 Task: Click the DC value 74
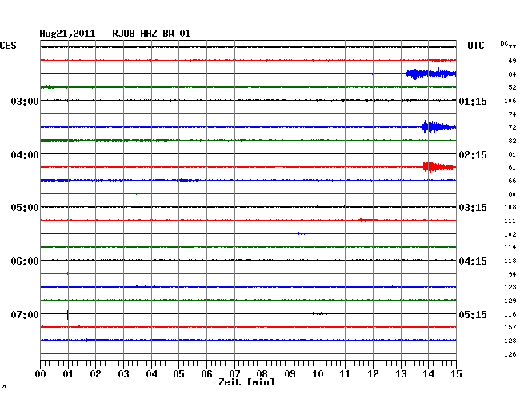click(x=512, y=114)
